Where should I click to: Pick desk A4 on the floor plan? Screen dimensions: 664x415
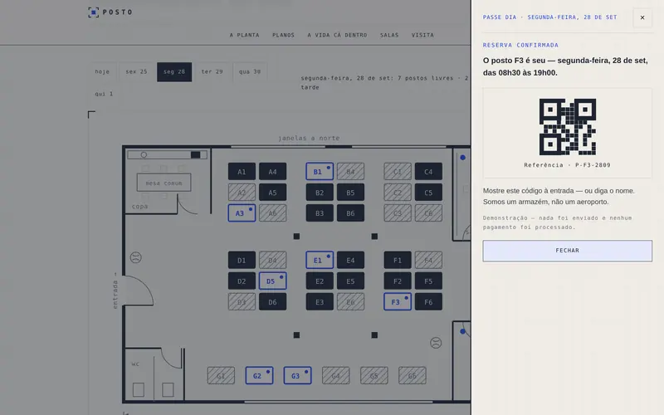pyautogui.click(x=272, y=172)
